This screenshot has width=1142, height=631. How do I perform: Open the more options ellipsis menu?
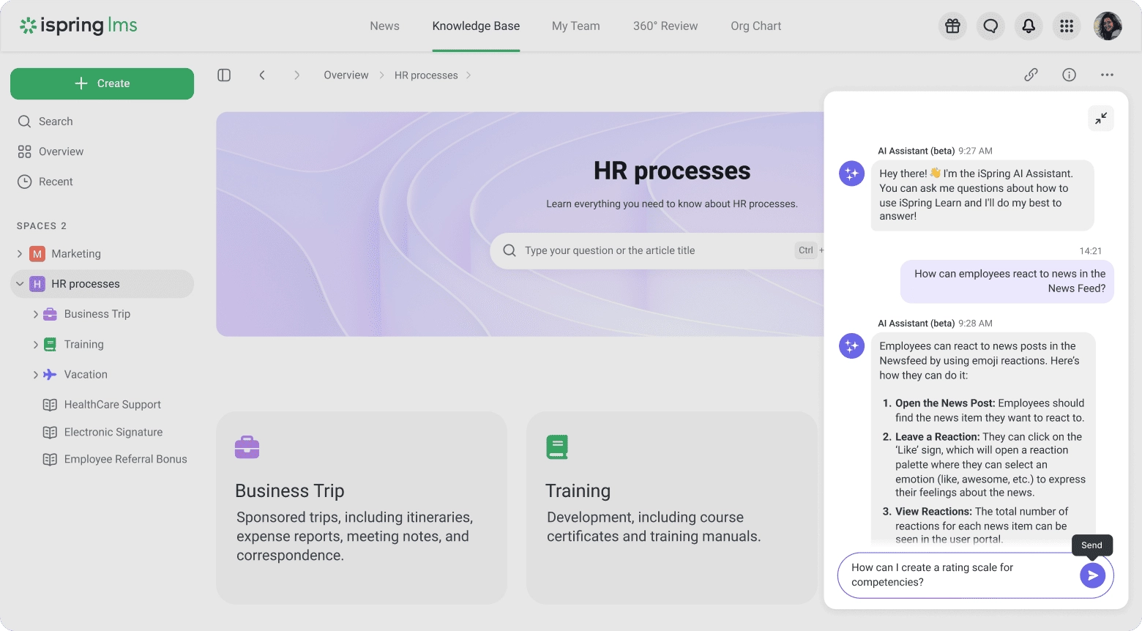click(x=1107, y=75)
